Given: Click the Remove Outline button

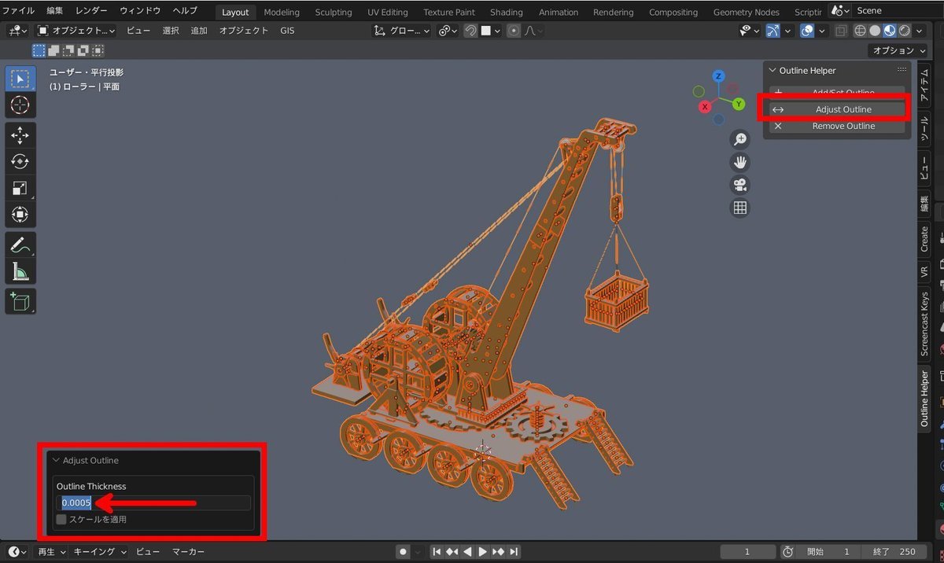Looking at the screenshot, I should point(837,126).
